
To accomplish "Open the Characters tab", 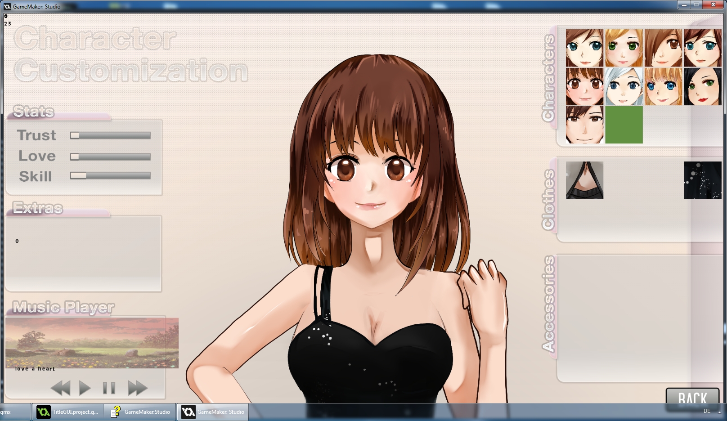I will [x=548, y=78].
